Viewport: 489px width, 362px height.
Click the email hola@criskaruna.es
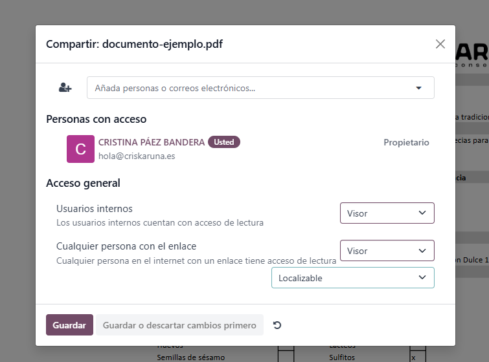click(x=137, y=156)
